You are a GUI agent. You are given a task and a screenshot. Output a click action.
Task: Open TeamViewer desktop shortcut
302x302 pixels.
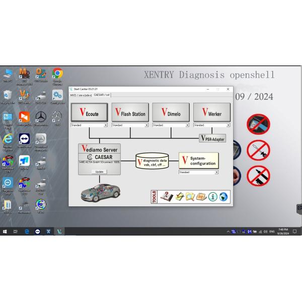tap(24, 139)
